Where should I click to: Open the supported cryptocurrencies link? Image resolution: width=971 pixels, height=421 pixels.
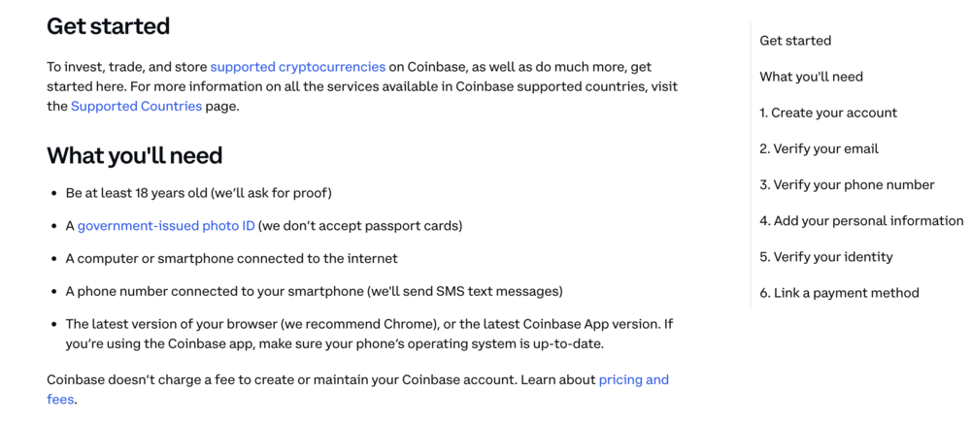pos(298,67)
